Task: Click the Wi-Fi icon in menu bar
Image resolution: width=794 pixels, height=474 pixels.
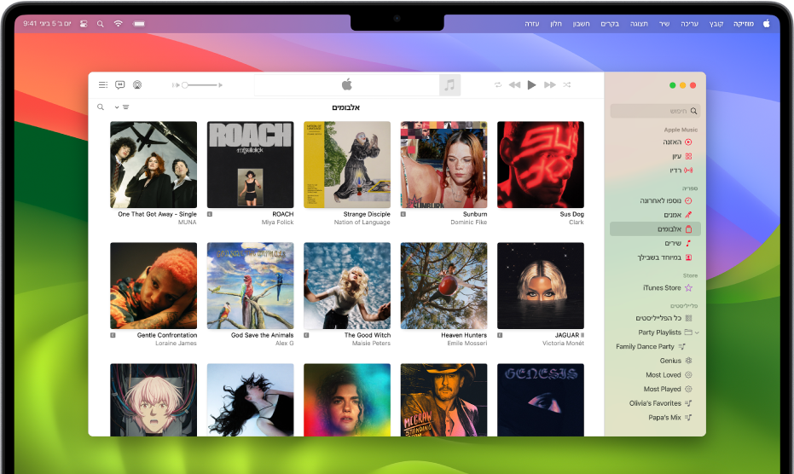Action: tap(118, 23)
